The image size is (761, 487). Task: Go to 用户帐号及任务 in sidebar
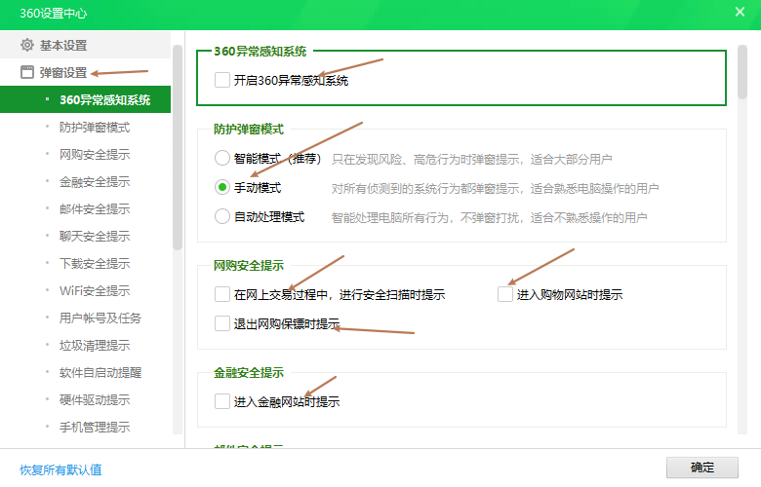[x=100, y=318]
